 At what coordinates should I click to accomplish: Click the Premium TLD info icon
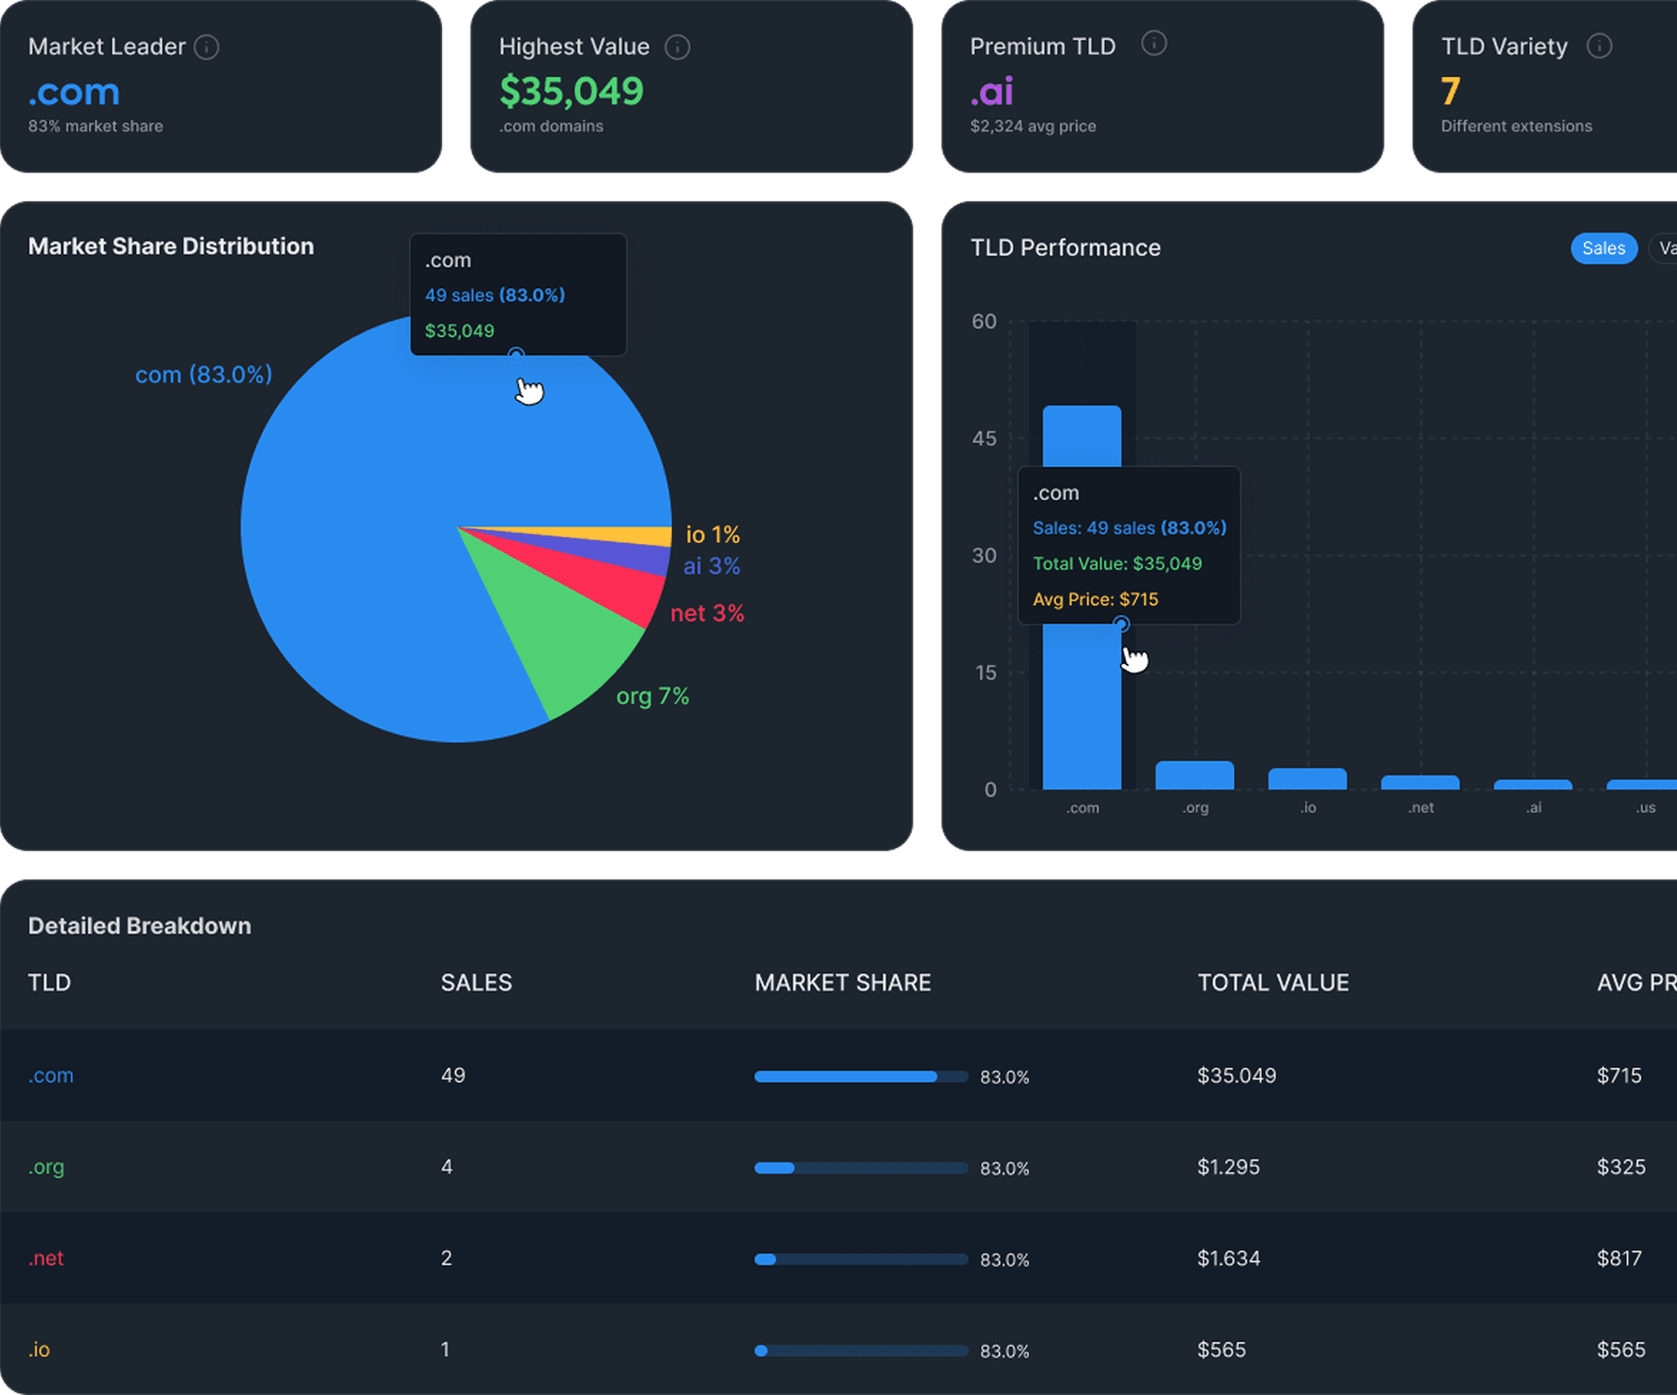1155,43
